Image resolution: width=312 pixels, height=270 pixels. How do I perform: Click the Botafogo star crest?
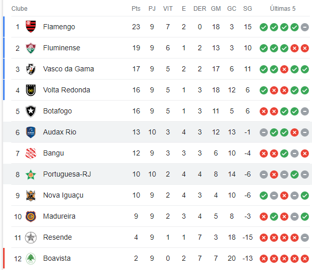(31, 111)
